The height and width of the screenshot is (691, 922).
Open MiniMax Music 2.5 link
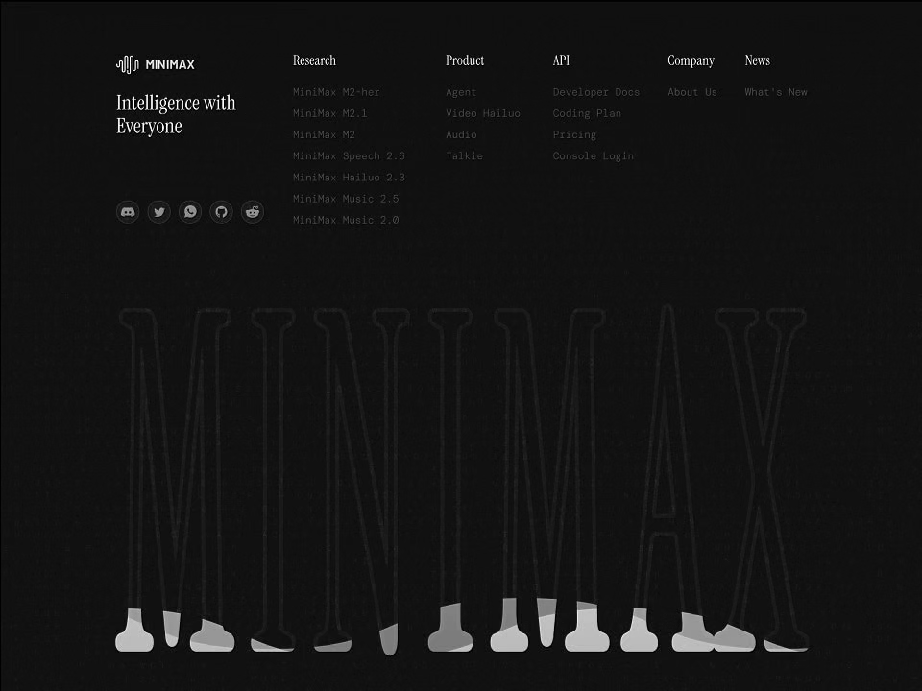[x=346, y=199]
